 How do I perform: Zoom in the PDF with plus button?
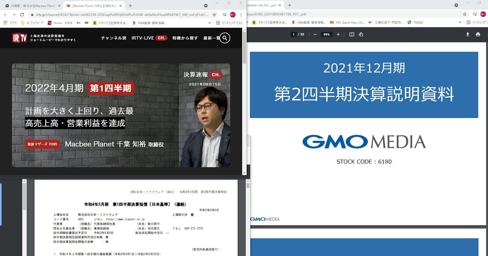click(x=338, y=35)
